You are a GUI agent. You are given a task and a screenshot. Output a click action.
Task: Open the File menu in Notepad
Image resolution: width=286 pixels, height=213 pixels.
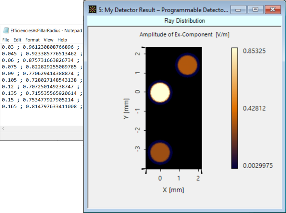tap(6, 40)
